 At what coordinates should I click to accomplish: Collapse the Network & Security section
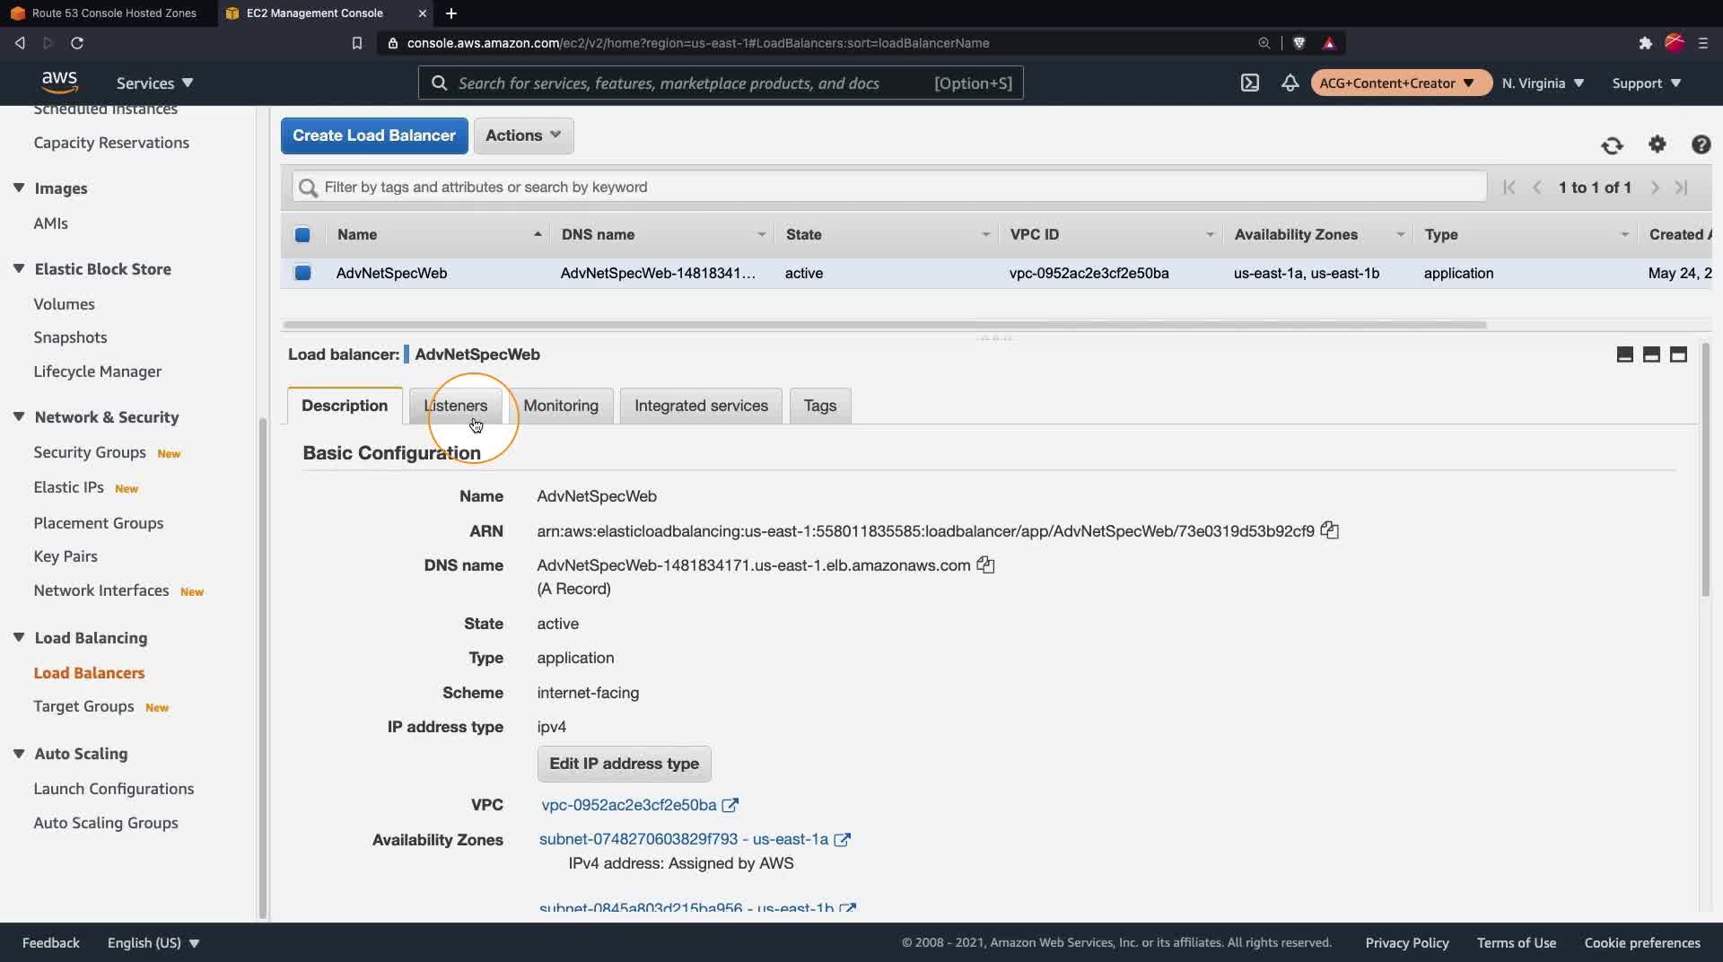(19, 416)
